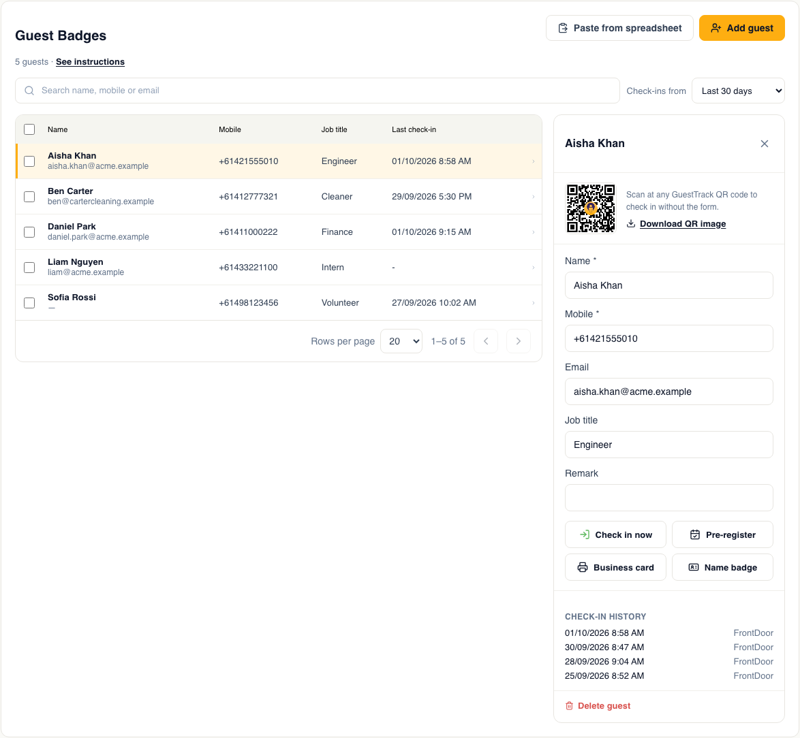Click the Pre-register button
This screenshot has width=800, height=738.
[722, 534]
